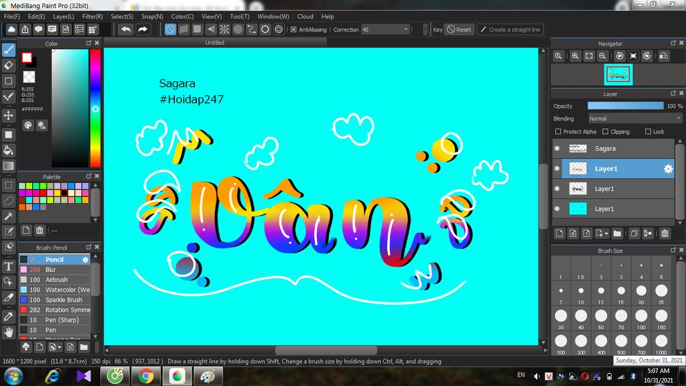Image resolution: width=686 pixels, height=386 pixels.
Task: Enable the curve snap guide
Action: coord(252,29)
